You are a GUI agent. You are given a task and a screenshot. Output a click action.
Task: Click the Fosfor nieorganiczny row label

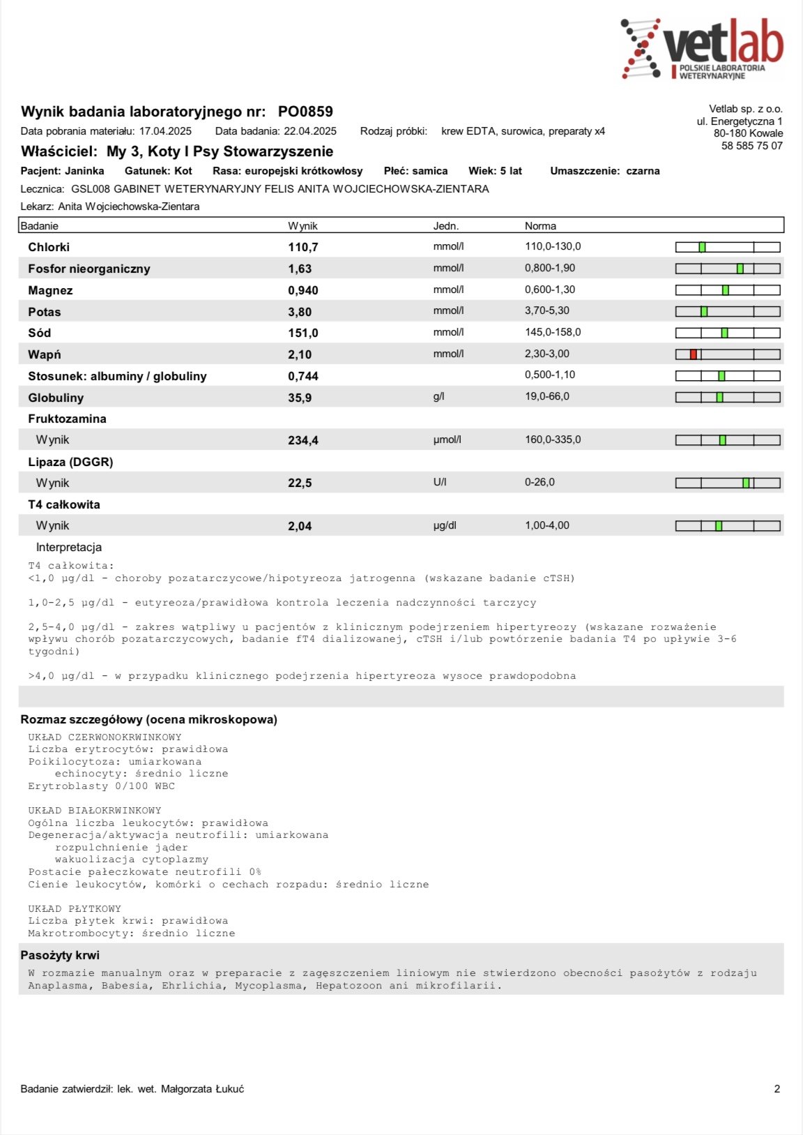[89, 269]
